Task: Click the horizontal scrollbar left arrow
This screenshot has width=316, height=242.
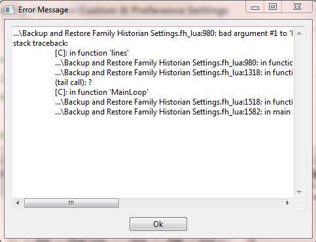Action: click(x=18, y=203)
